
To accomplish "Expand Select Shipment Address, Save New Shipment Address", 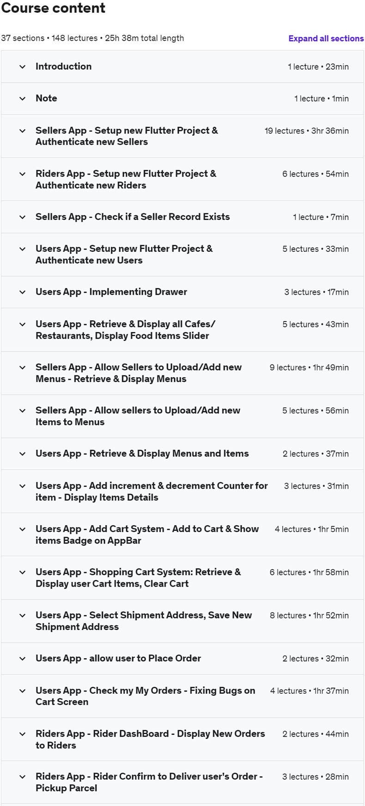I will 144,621.
